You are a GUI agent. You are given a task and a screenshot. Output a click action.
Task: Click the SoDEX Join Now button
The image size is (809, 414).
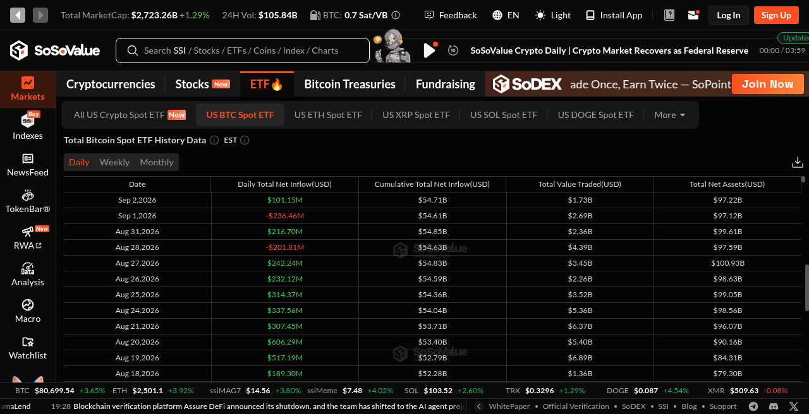pos(767,84)
